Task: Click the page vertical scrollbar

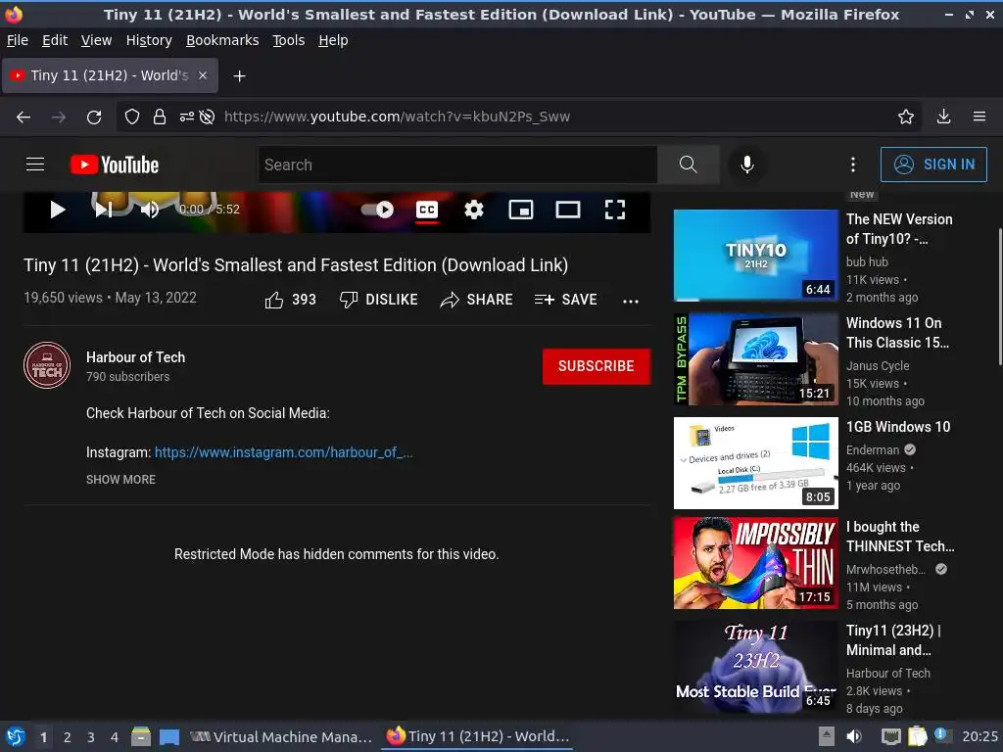Action: click(x=998, y=297)
